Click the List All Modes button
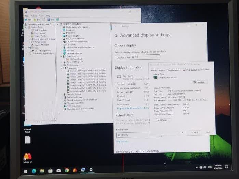 (x=162, y=120)
